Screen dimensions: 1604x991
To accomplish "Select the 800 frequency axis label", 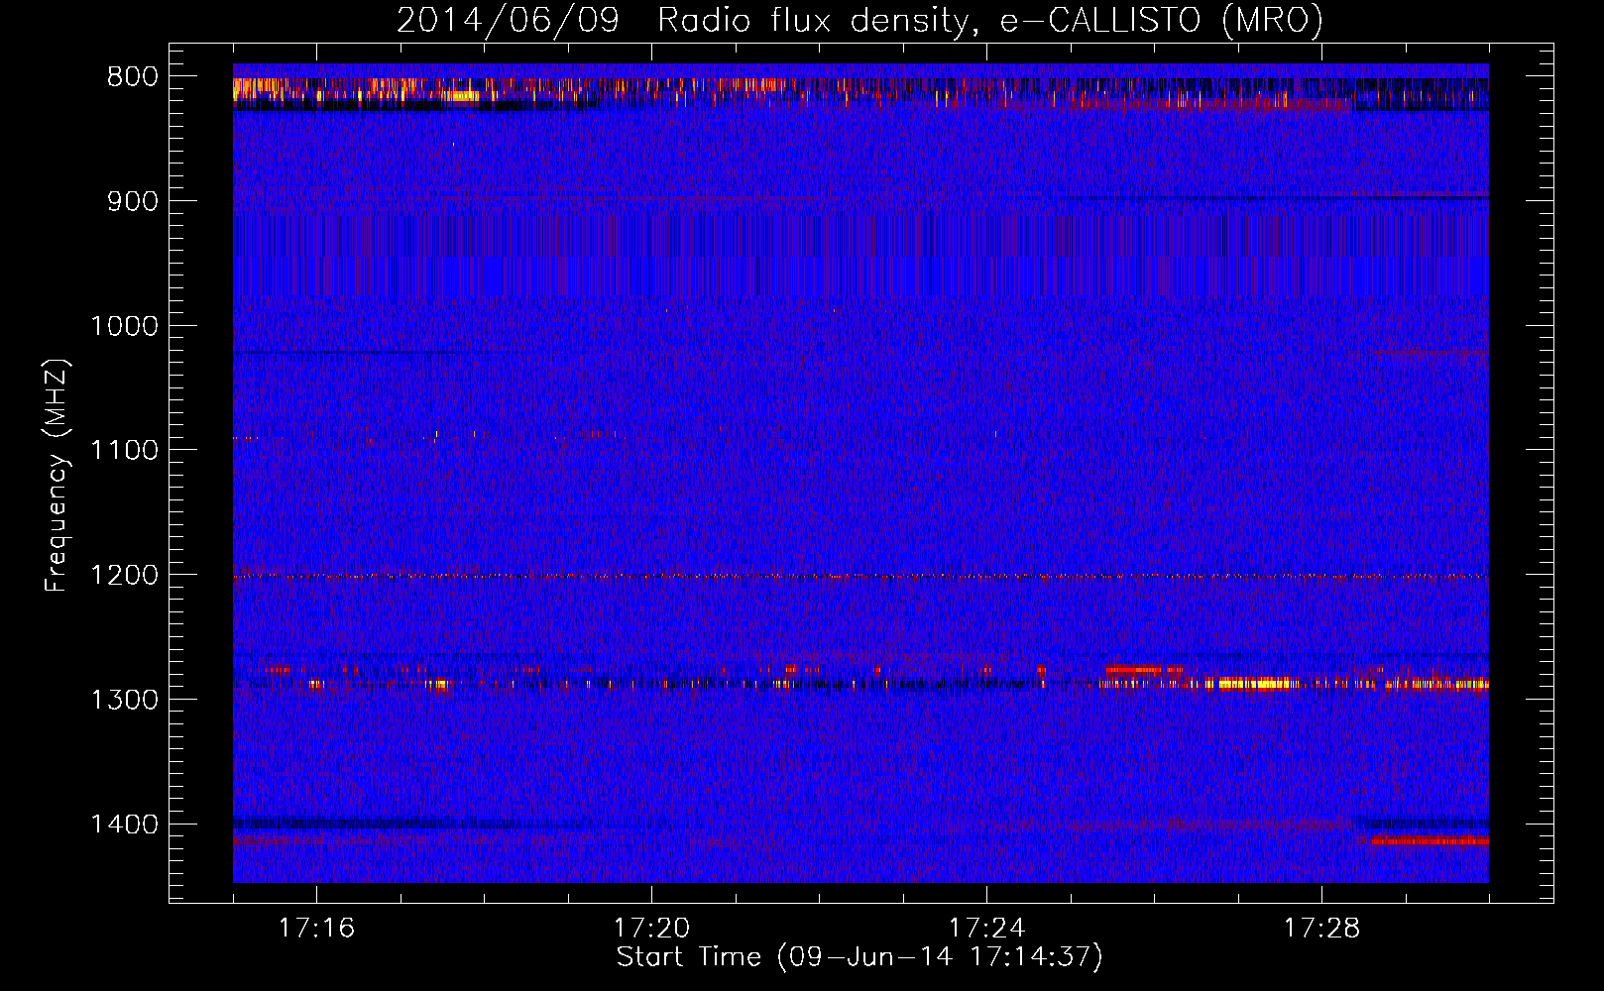I will click(132, 77).
